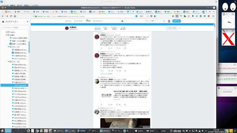The height and width of the screenshot is (133, 237).
Task: Open the list all tabs dropdown
Action: [x=214, y=11]
